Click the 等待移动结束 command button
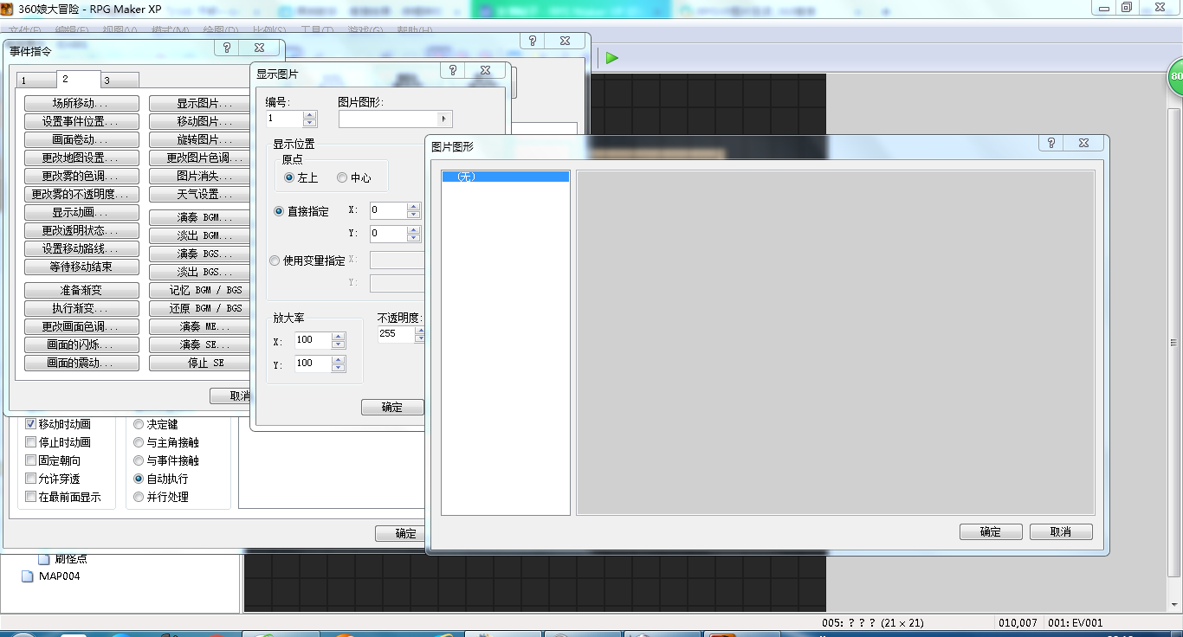The height and width of the screenshot is (637, 1183). click(x=81, y=267)
